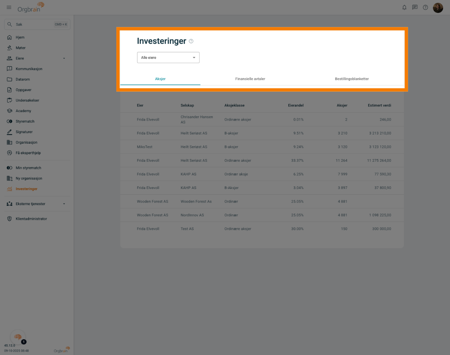450x355 pixels.
Task: Click the 33.37% ownership value
Action: click(297, 161)
